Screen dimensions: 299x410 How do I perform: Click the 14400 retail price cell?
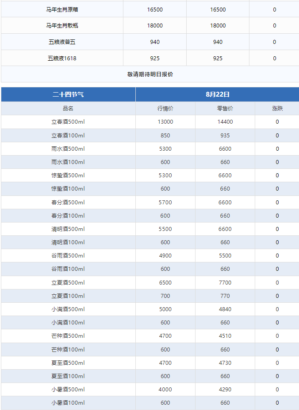coord(225,122)
